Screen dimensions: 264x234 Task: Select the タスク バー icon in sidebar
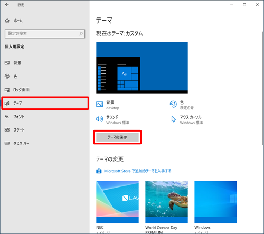[7, 143]
